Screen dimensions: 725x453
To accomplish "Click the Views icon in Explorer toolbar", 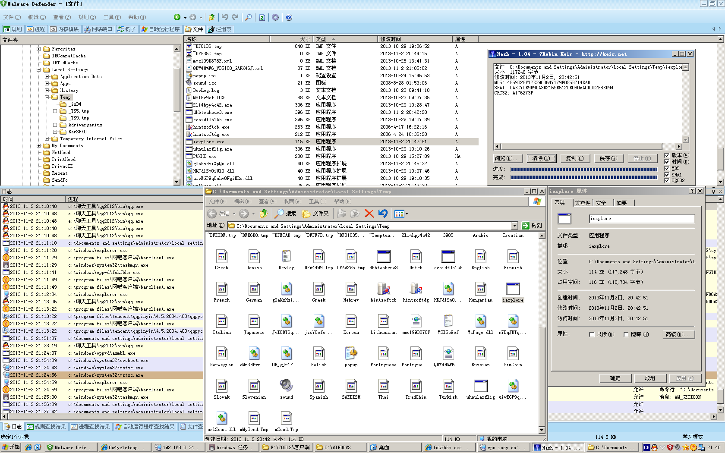I will point(399,214).
